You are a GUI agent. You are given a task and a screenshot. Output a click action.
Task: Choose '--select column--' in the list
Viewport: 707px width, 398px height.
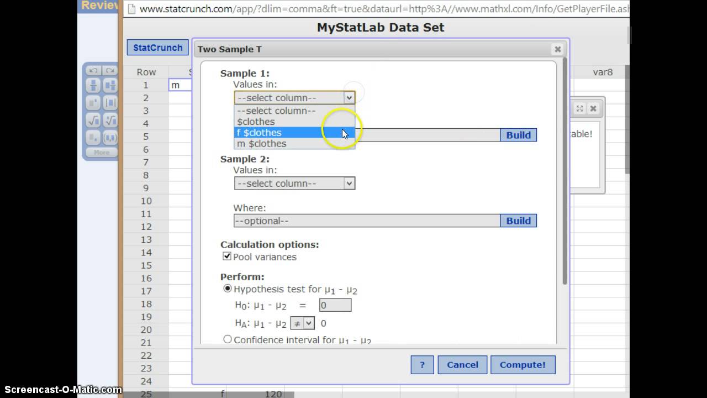click(x=294, y=111)
